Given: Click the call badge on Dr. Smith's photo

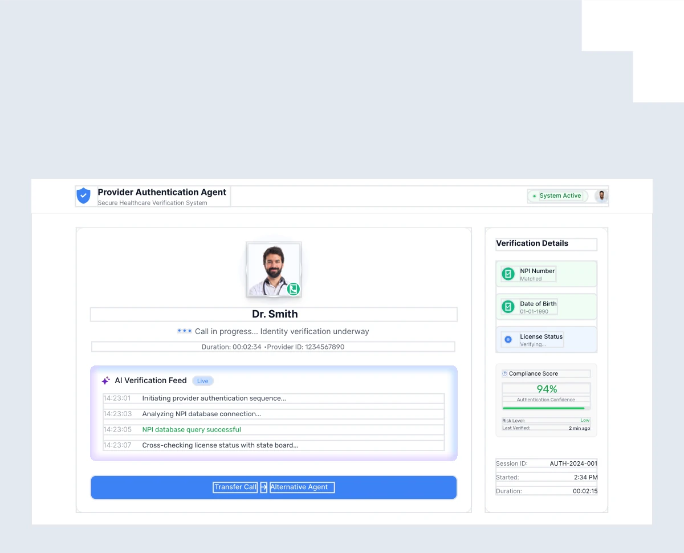Looking at the screenshot, I should tap(293, 289).
